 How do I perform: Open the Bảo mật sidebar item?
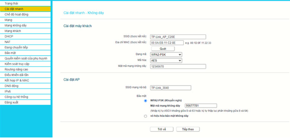(x=25, y=53)
